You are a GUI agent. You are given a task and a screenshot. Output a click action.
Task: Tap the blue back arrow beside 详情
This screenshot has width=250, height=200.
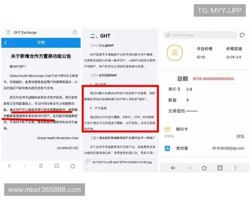(5, 42)
